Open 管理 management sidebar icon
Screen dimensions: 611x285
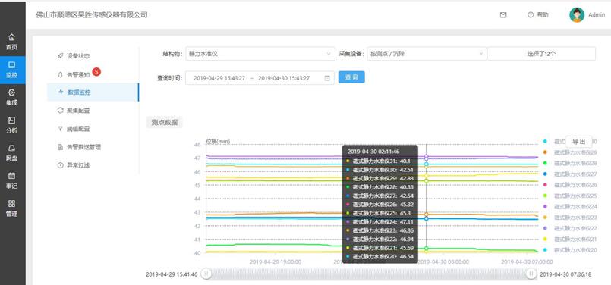[x=11, y=208]
